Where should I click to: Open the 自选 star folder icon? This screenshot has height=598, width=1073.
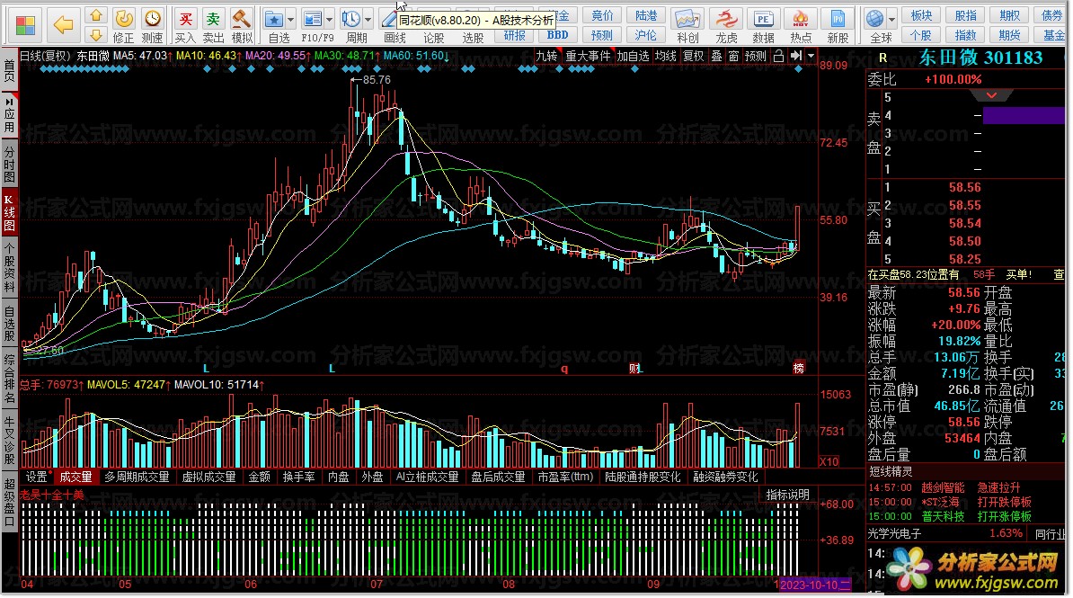click(x=274, y=19)
